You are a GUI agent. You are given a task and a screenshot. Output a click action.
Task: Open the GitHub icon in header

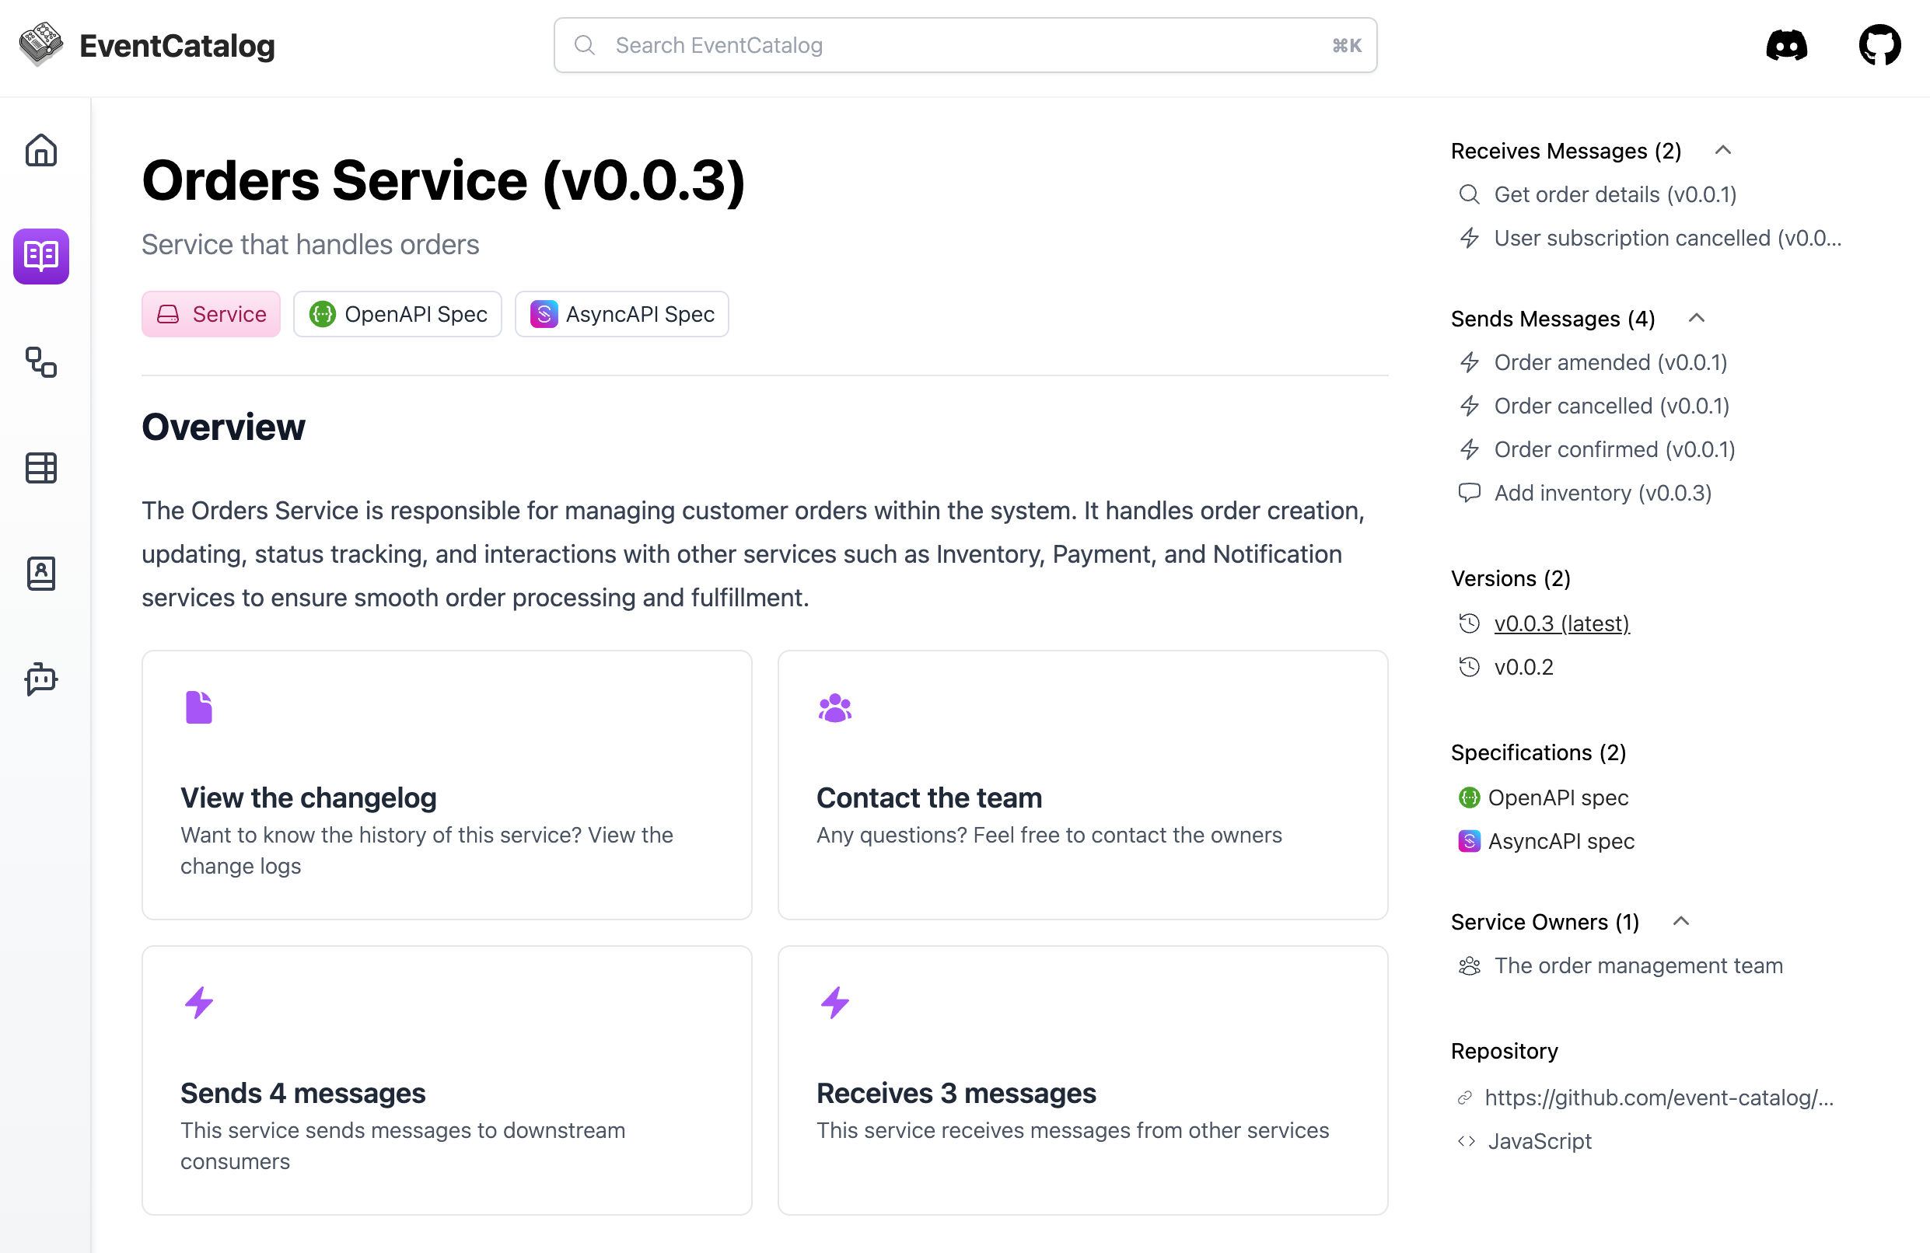pos(1879,45)
